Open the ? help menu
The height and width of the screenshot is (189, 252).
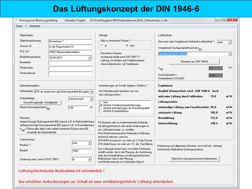[26, 26]
